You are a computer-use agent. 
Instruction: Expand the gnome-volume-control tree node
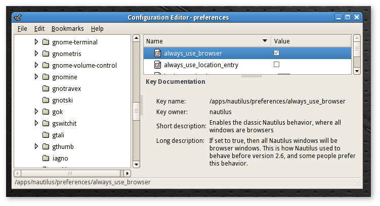tap(36, 65)
